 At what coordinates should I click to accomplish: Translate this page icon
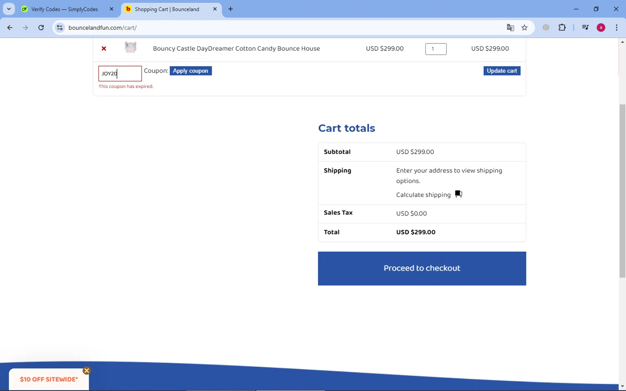[510, 28]
